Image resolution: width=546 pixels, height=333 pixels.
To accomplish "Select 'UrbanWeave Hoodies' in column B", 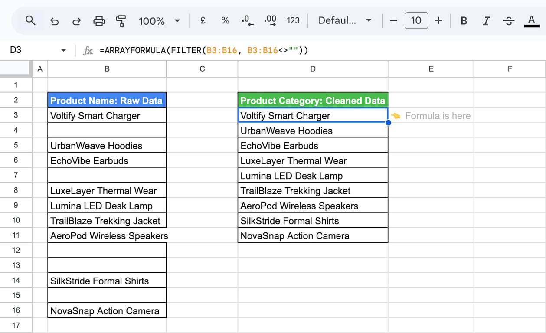I will click(107, 145).
